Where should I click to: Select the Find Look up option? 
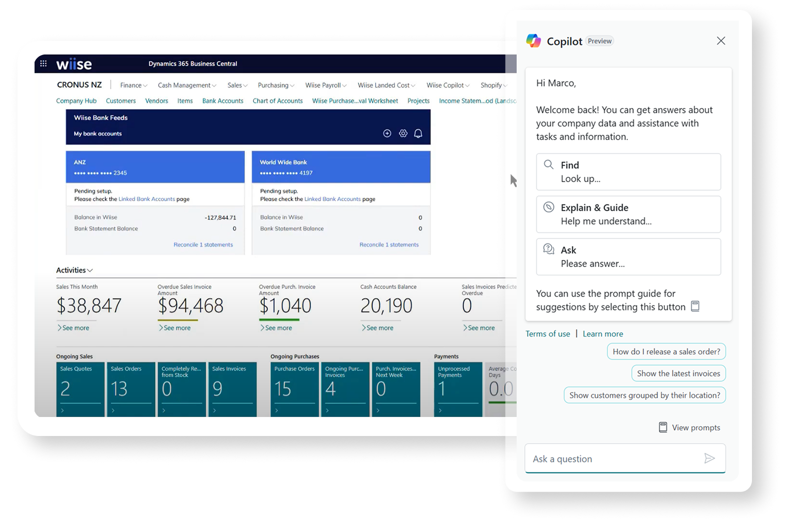(628, 172)
